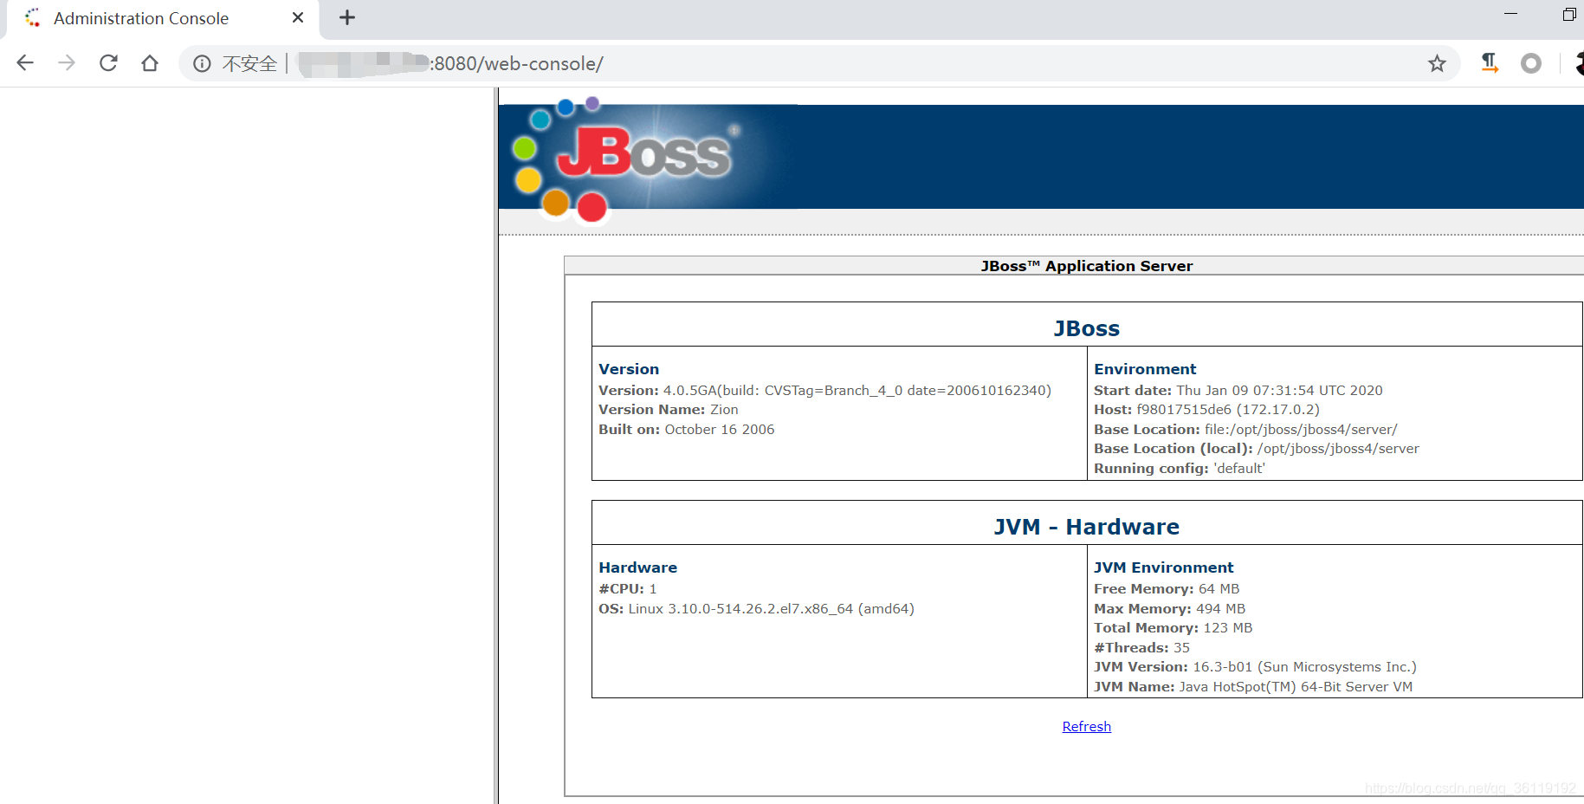Click the Base Location (local) line
Screen dimensions: 1584x804
click(x=1257, y=449)
